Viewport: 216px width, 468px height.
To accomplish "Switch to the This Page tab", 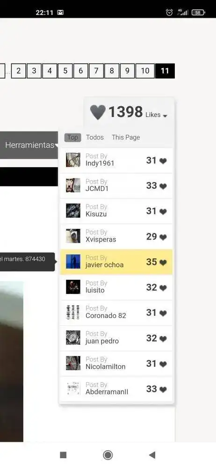I will click(x=126, y=137).
